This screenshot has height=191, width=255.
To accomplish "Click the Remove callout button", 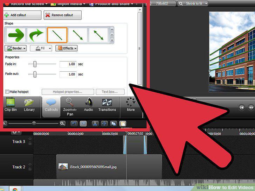I will pyautogui.click(x=62, y=15).
